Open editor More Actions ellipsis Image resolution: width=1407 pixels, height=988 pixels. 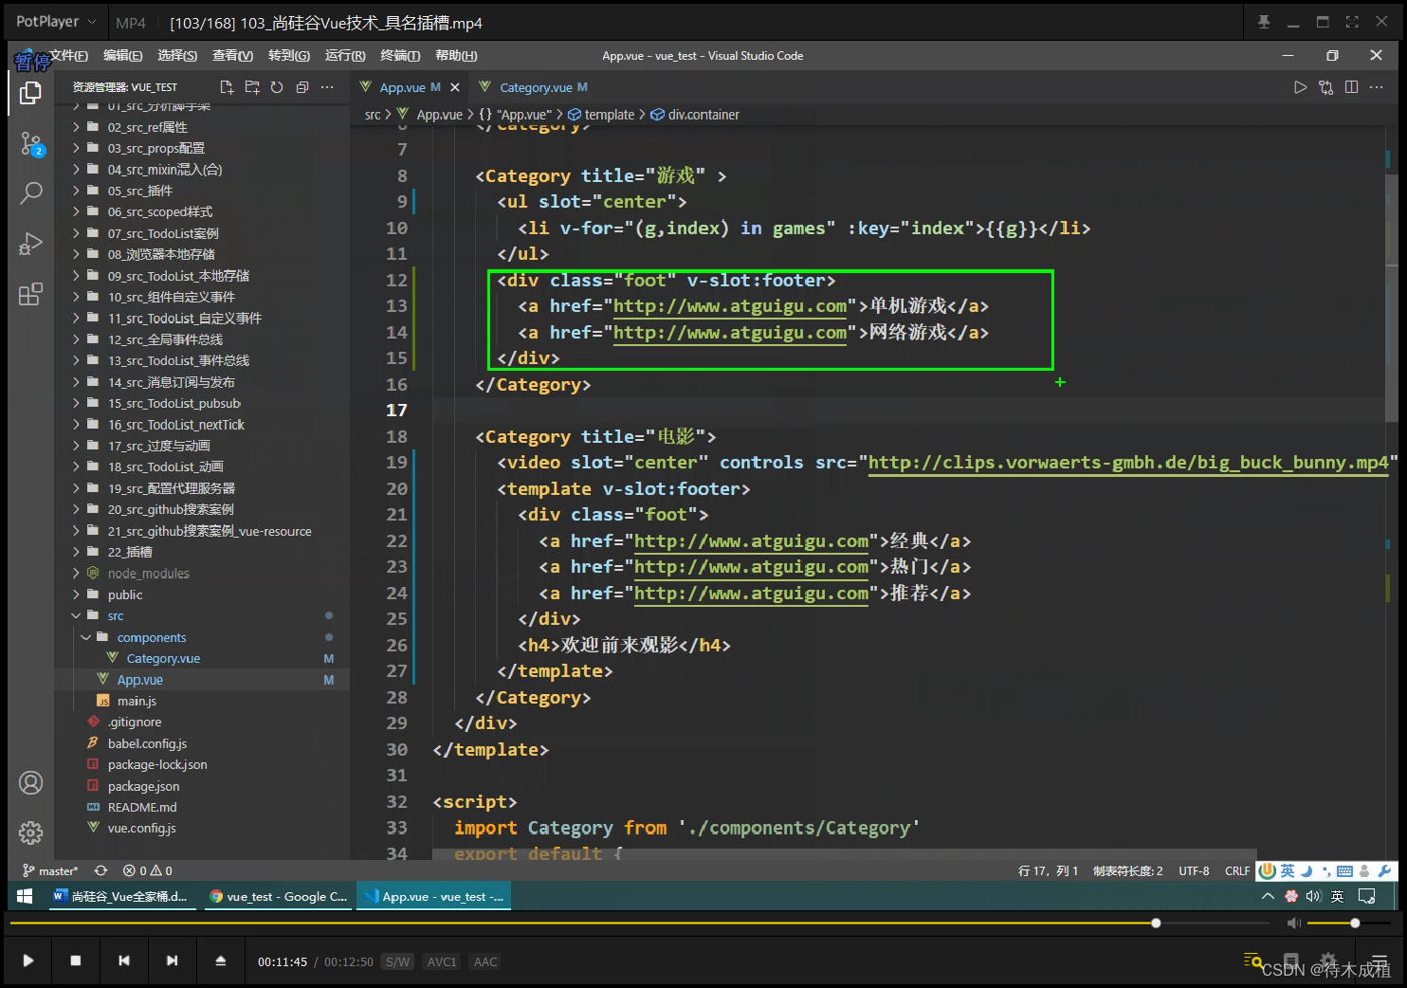[1376, 87]
